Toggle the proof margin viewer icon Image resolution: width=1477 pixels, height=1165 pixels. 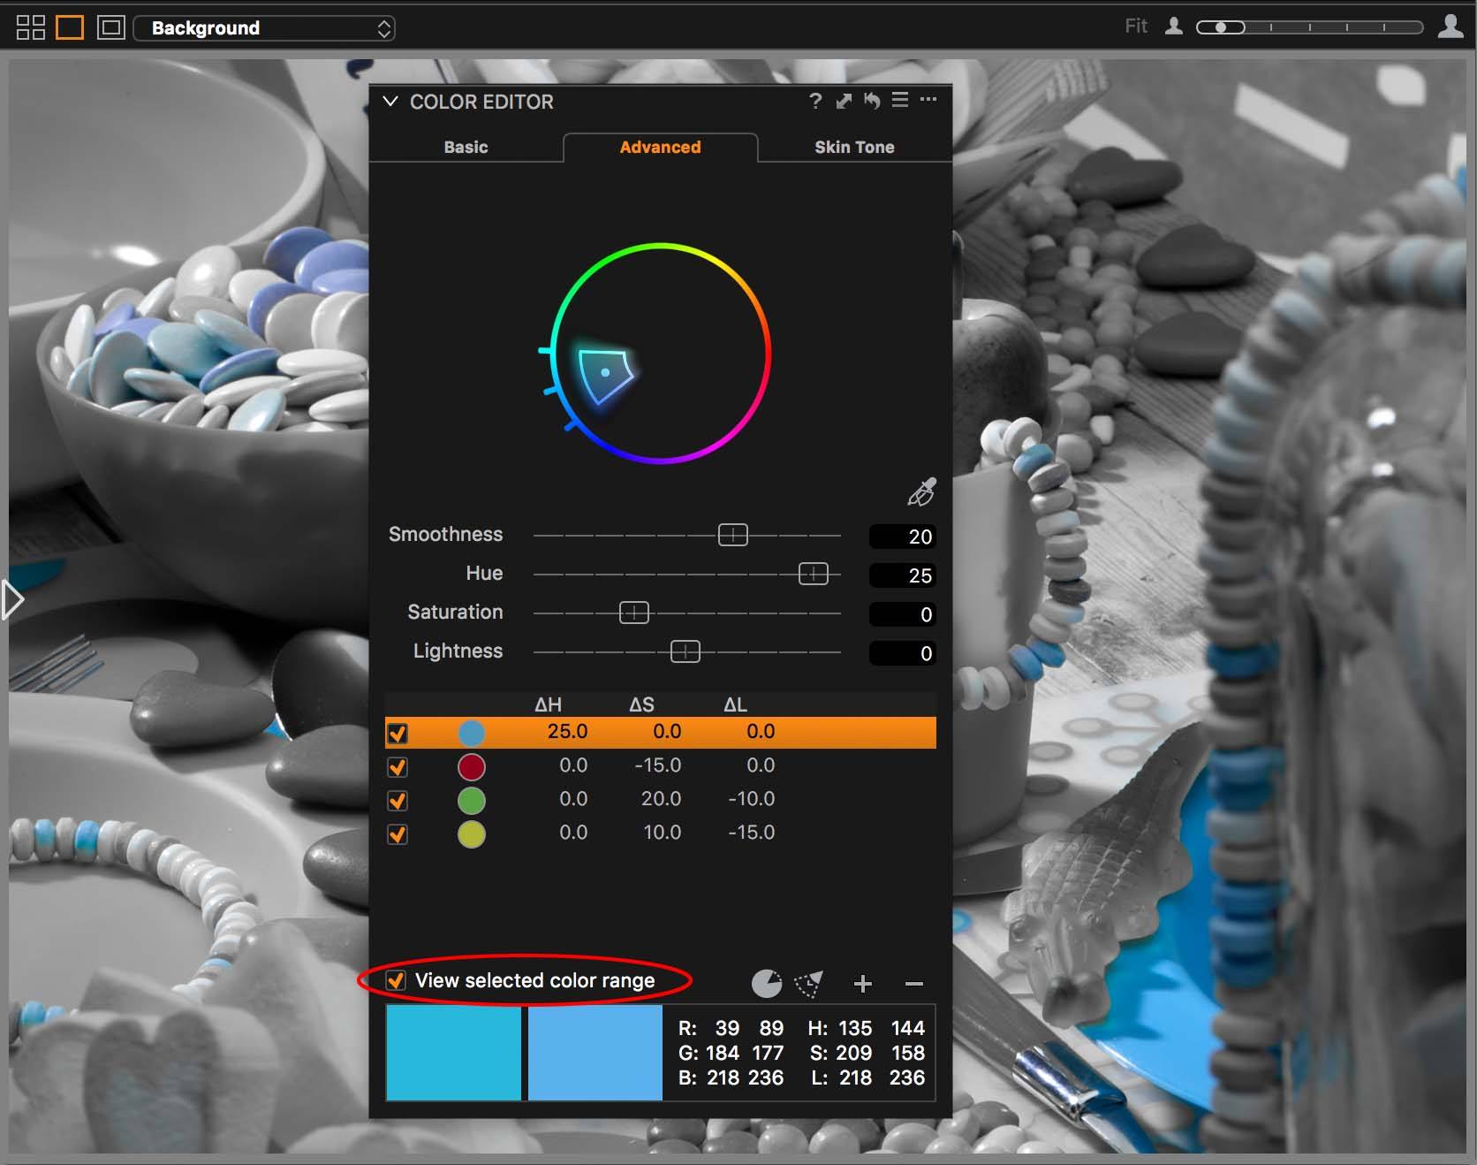click(x=111, y=27)
